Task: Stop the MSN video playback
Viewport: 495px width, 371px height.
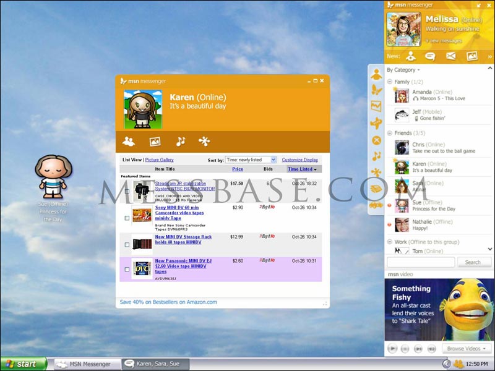Action: click(405, 349)
